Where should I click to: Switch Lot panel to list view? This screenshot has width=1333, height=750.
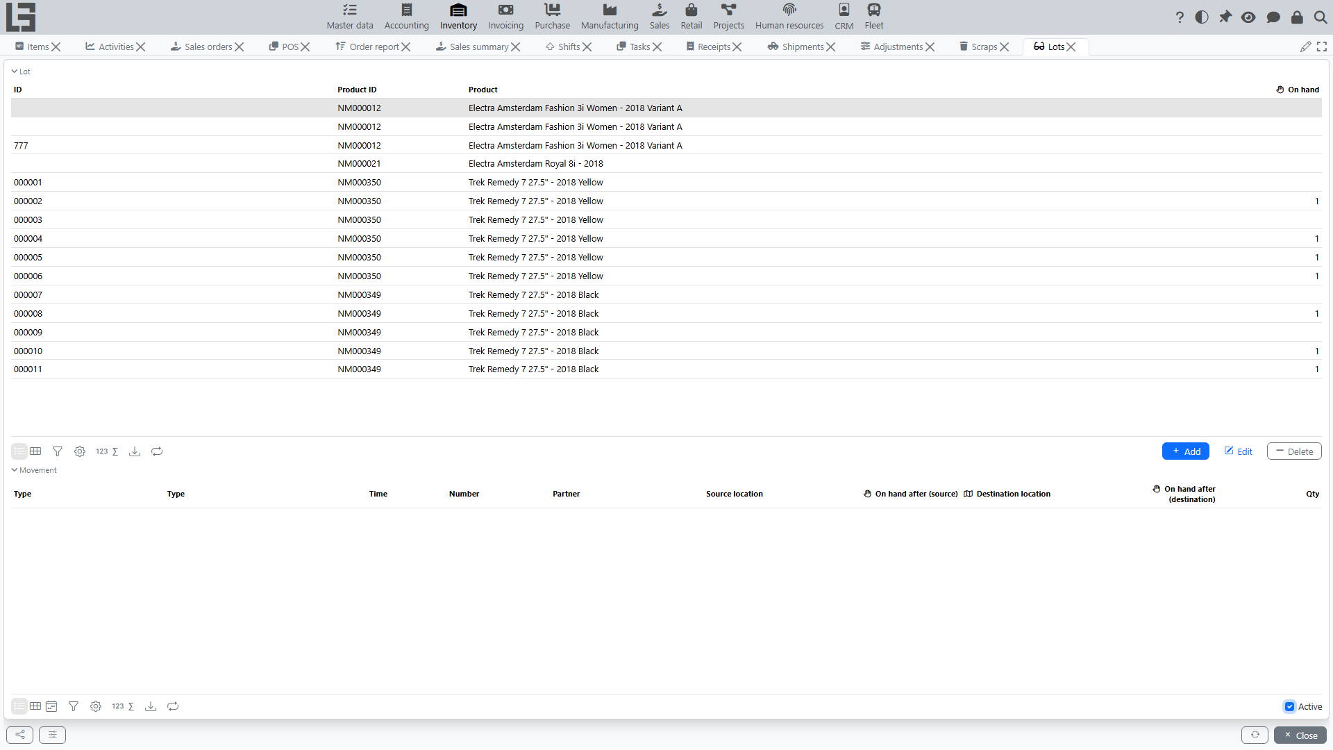tap(19, 451)
